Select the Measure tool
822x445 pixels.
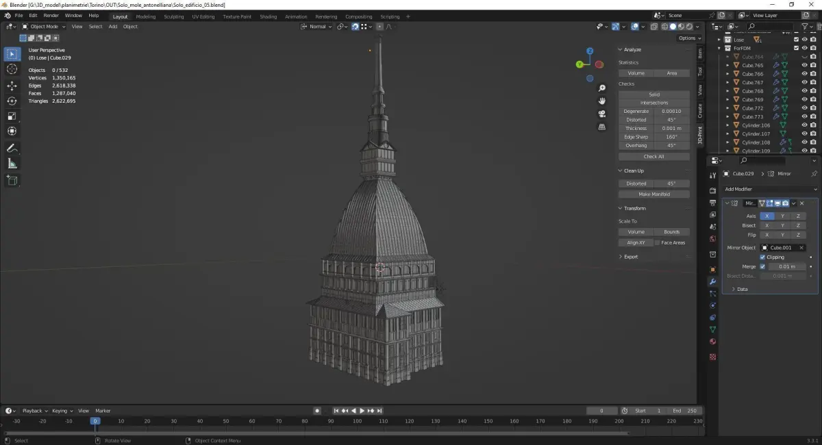pyautogui.click(x=12, y=163)
